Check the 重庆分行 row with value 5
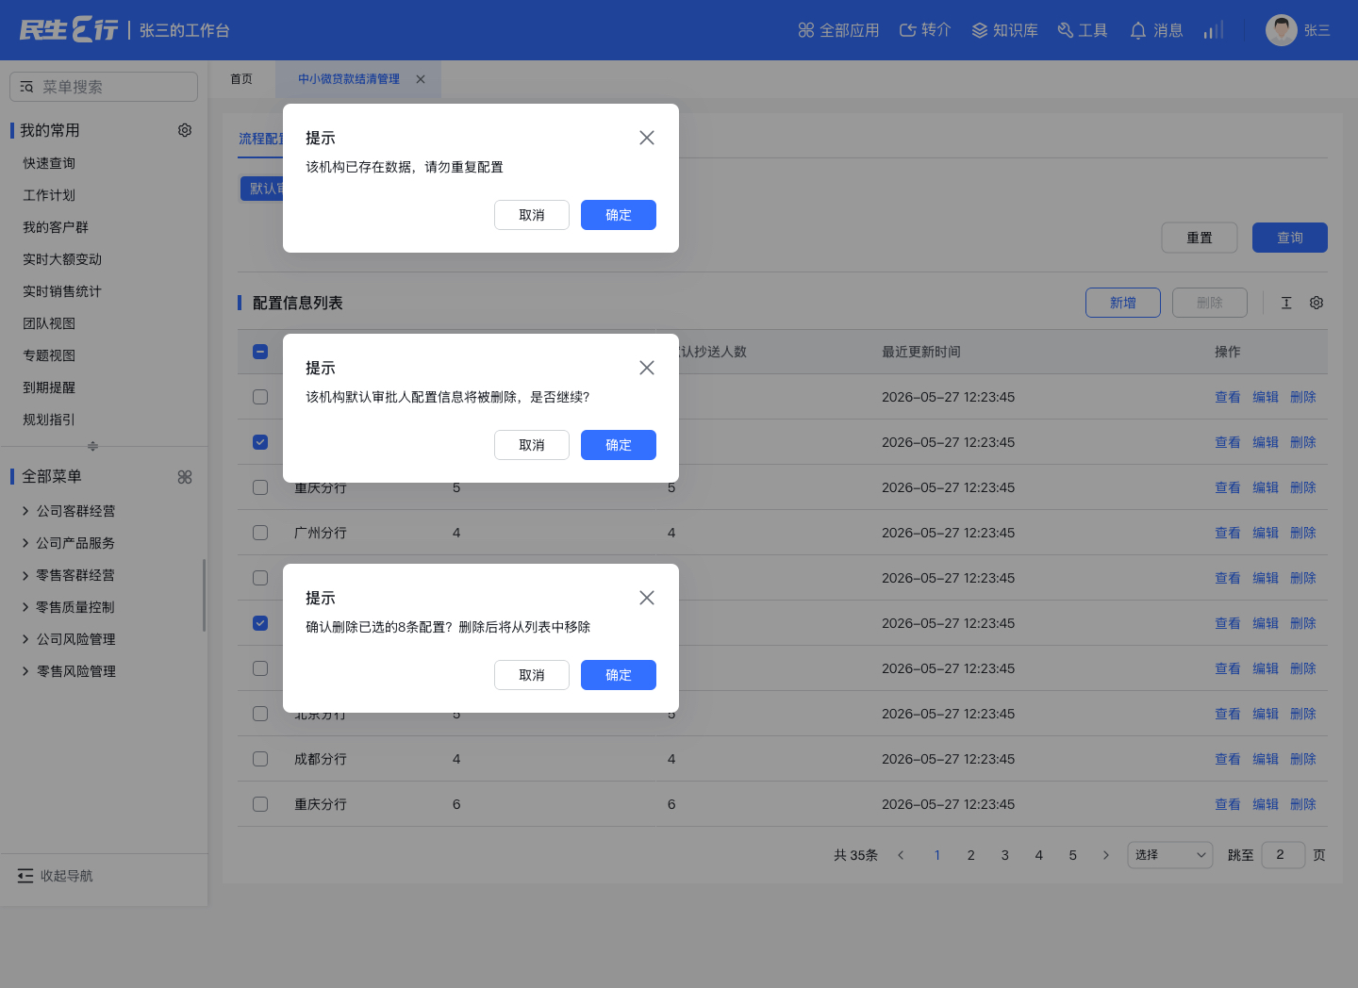 [x=260, y=487]
